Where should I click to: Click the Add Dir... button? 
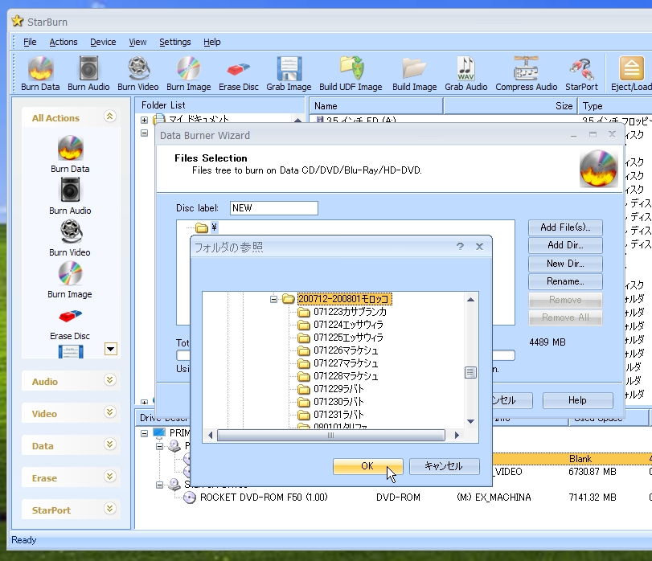click(x=565, y=245)
